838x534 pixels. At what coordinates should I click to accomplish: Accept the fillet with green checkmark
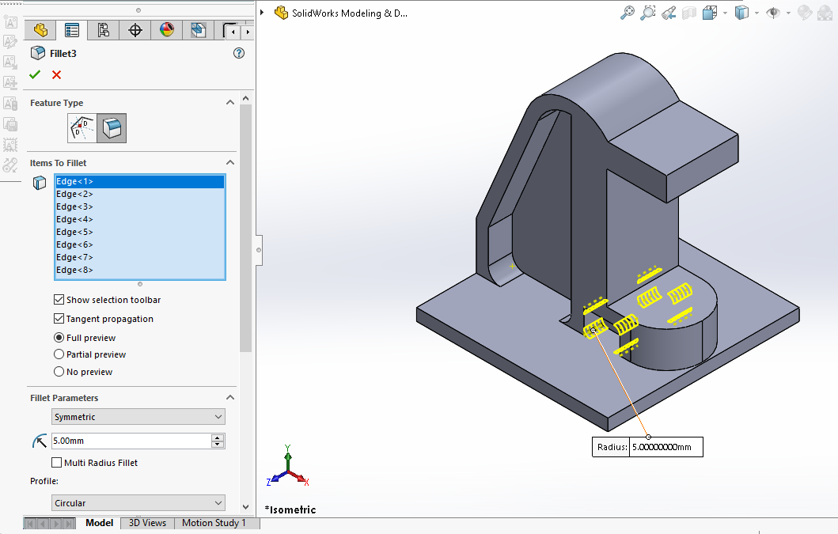35,74
